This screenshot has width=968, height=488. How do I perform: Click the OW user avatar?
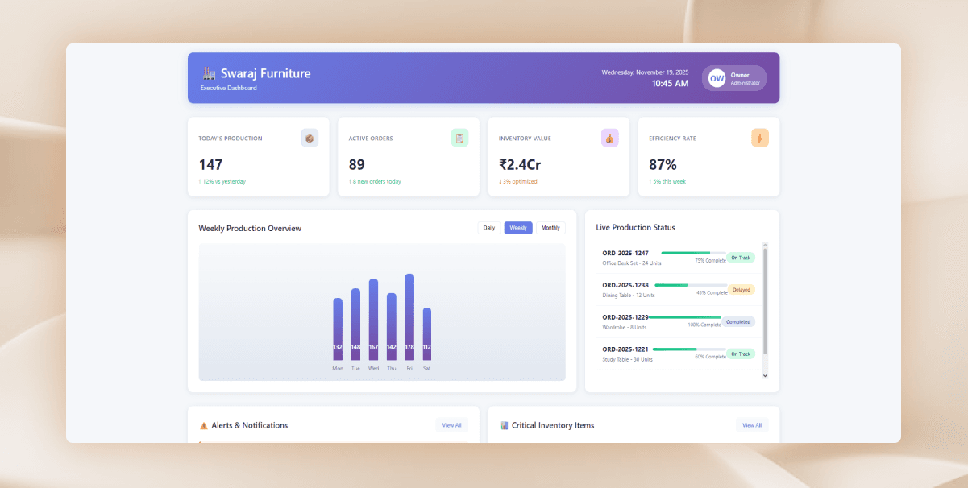click(x=717, y=78)
